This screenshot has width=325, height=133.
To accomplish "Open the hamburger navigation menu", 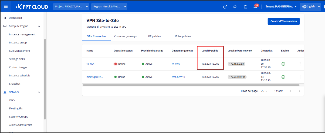I will pyautogui.click(x=6, y=7).
